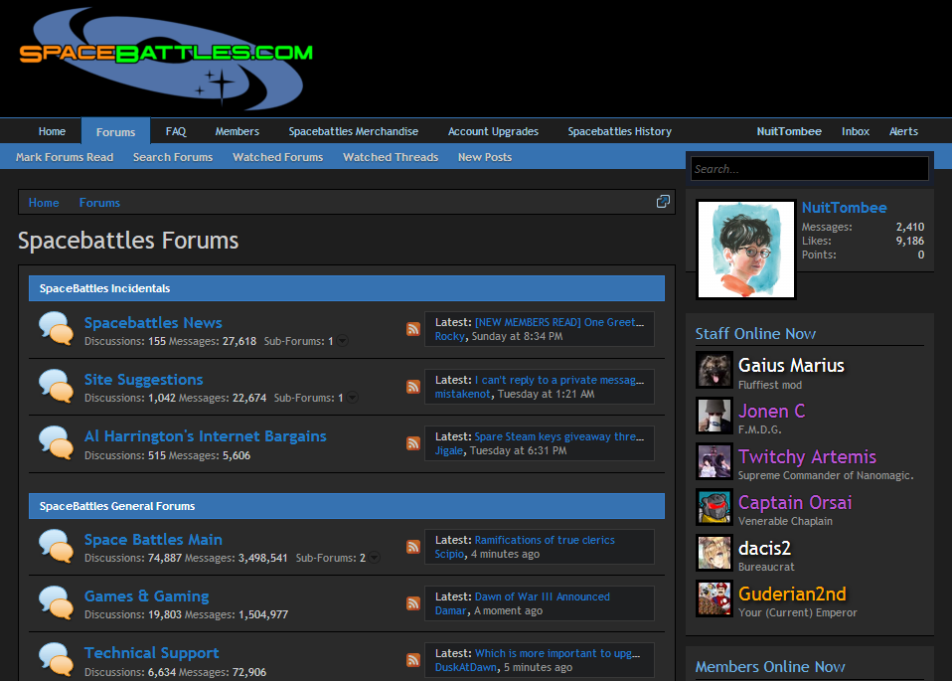Image resolution: width=952 pixels, height=681 pixels.
Task: Open Watched Threads
Action: point(391,157)
